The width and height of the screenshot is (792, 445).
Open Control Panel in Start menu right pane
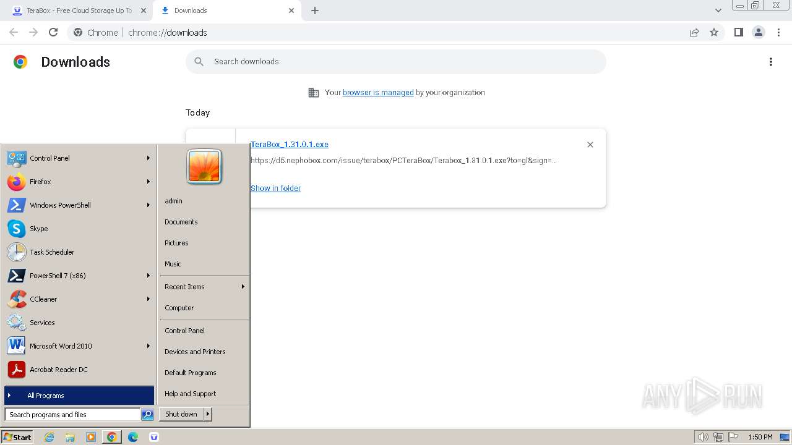[x=204, y=331]
